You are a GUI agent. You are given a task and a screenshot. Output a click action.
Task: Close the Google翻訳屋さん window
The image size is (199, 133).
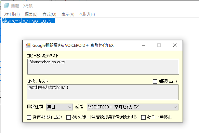tap(175, 45)
